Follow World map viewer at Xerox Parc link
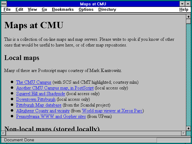Viewport: 192px width, 144px height. pos(112,111)
